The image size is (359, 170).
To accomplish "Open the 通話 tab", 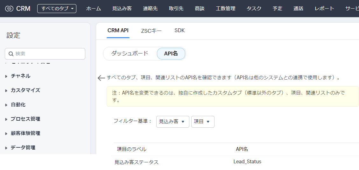I will pos(299,9).
